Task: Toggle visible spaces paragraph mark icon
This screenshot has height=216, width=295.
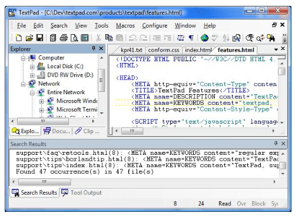Action: tap(191, 38)
